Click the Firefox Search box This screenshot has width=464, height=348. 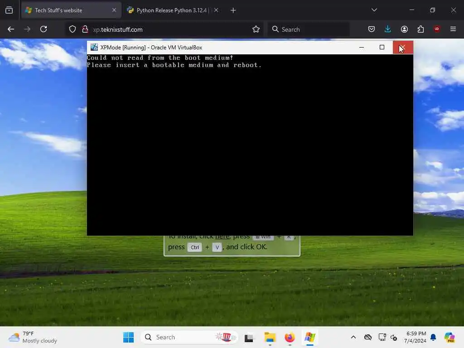309,29
